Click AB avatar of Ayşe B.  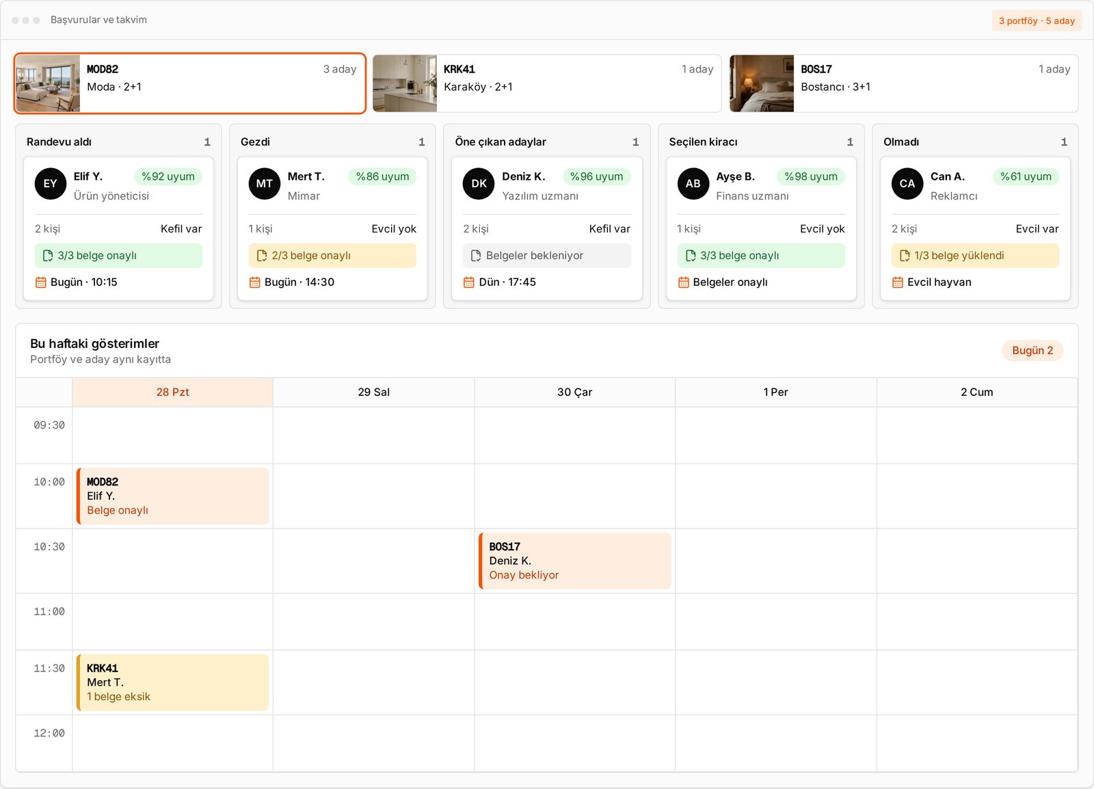pyautogui.click(x=693, y=184)
